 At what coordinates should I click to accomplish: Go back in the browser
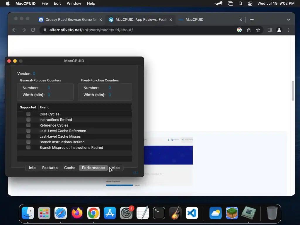click(14, 30)
